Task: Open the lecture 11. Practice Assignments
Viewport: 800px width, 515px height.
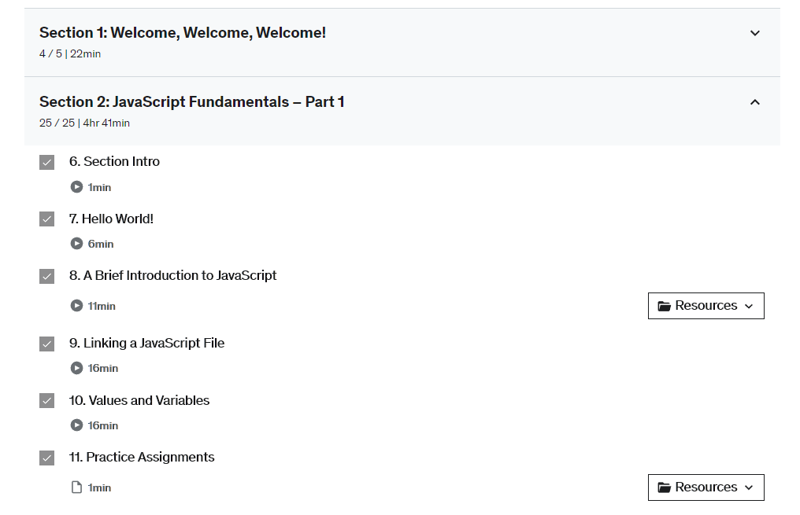Action: click(142, 457)
